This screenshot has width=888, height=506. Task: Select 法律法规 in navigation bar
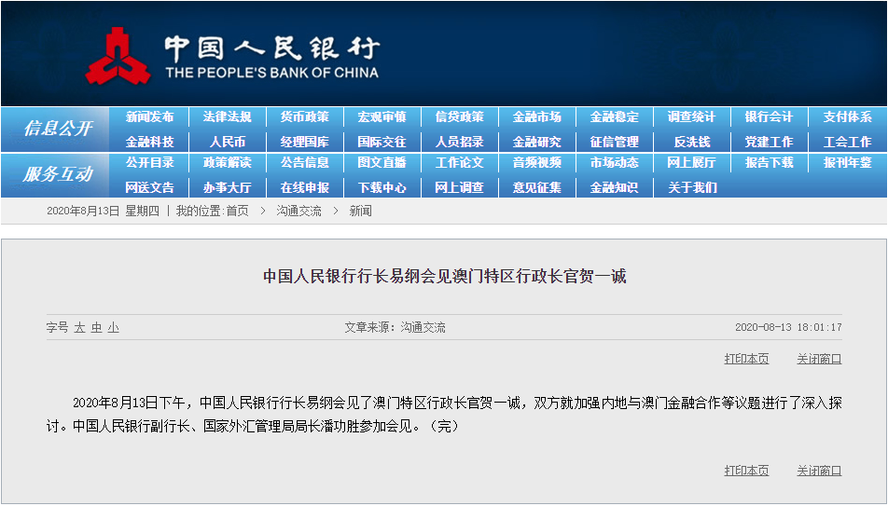pos(227,117)
